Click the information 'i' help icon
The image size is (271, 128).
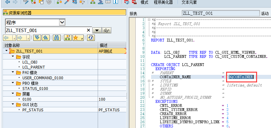pyautogui.click(x=115, y=3)
